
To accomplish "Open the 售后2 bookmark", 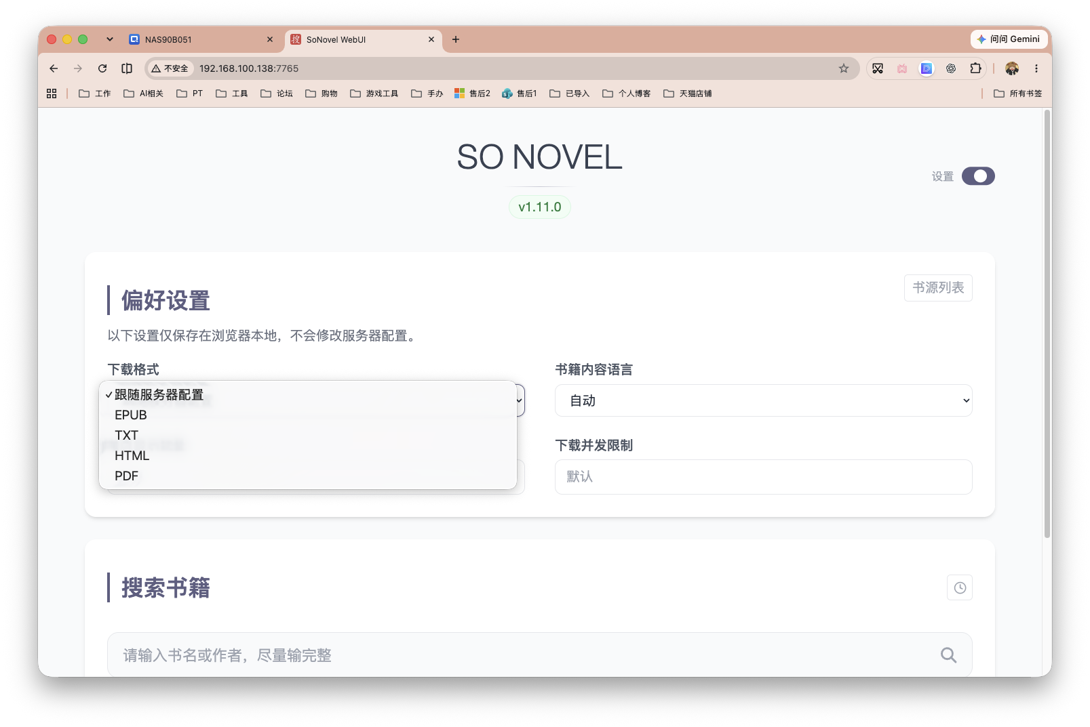I will 472,94.
